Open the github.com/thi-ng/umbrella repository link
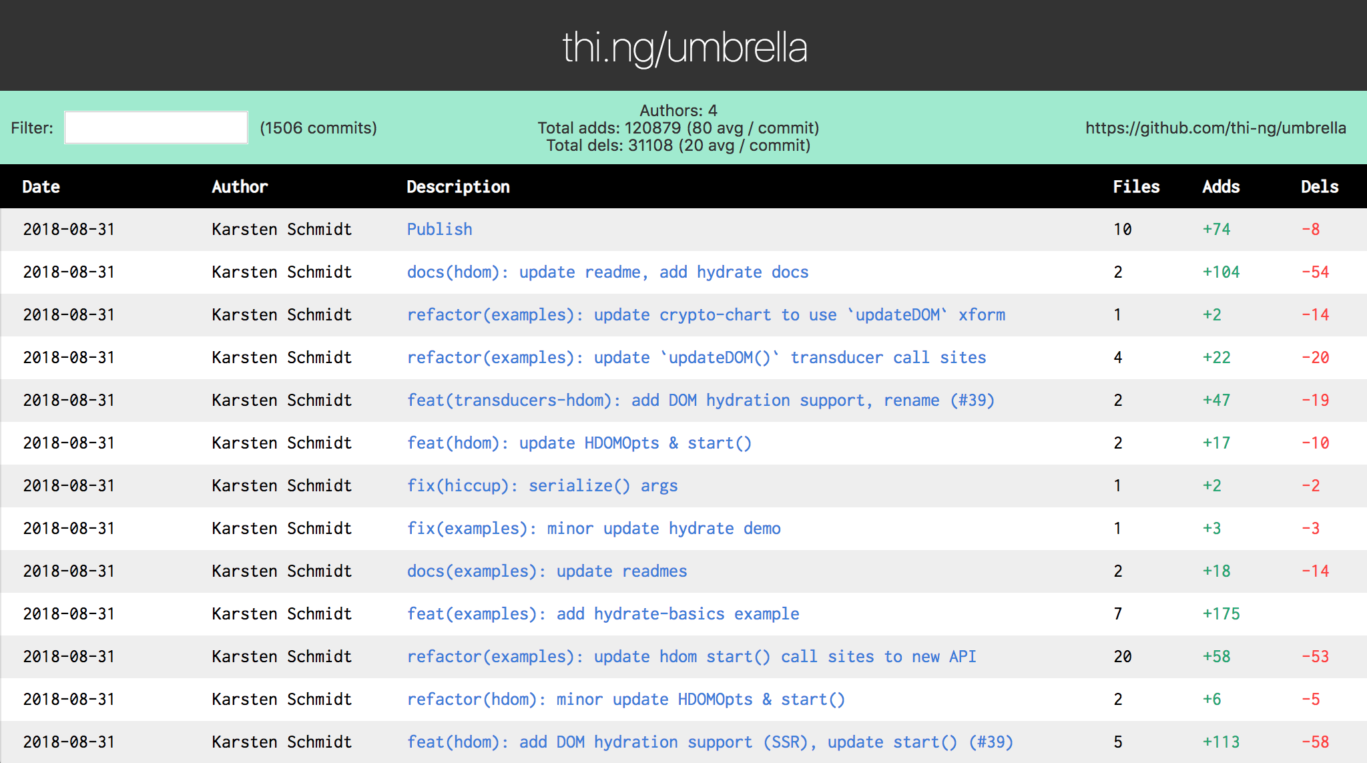Viewport: 1367px width, 763px height. click(1215, 128)
